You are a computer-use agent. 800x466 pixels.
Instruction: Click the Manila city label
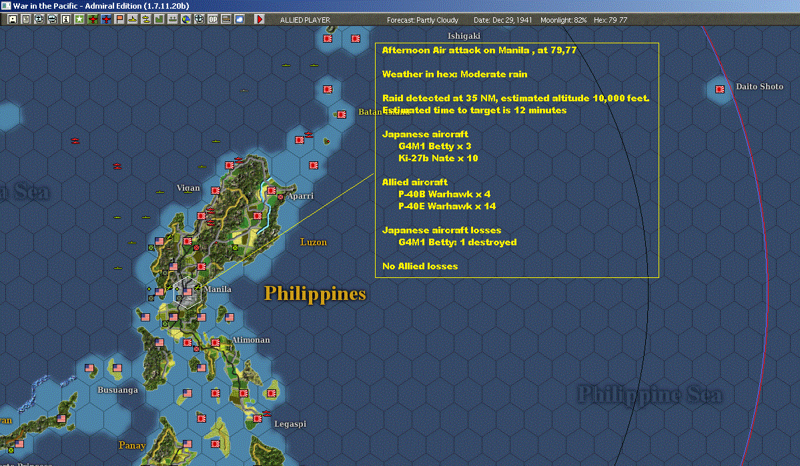point(218,289)
